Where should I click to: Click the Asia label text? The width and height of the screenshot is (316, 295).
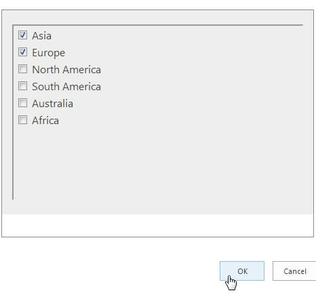pyautogui.click(x=41, y=36)
